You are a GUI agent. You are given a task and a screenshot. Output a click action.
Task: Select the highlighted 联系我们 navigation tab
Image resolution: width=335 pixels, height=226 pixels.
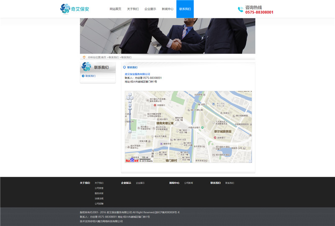(x=185, y=9)
